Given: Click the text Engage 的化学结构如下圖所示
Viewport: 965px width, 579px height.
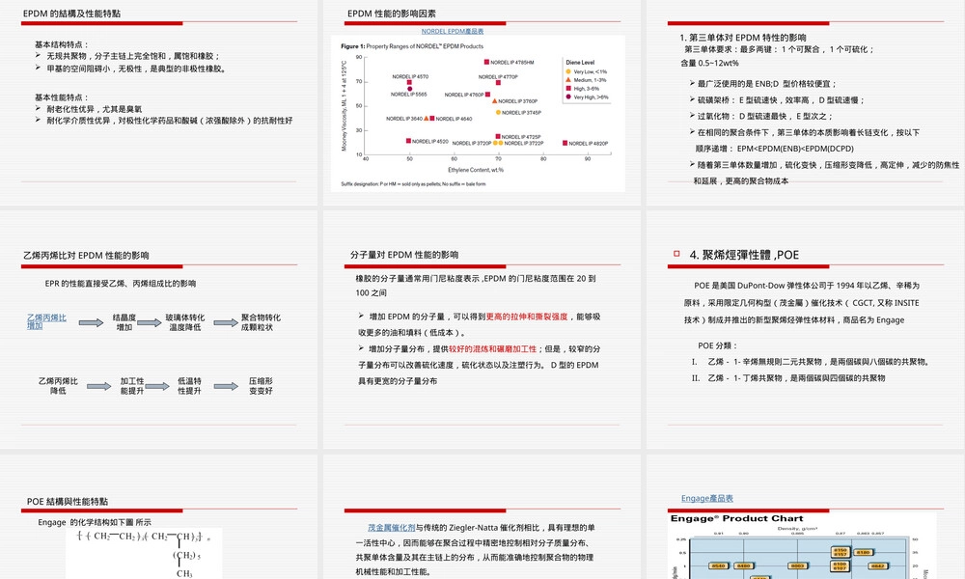Looking at the screenshot, I should (95, 522).
